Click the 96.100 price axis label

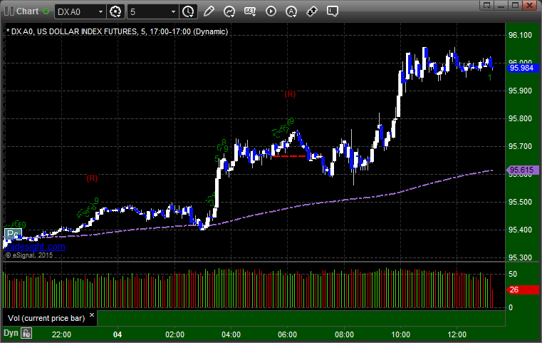point(520,35)
